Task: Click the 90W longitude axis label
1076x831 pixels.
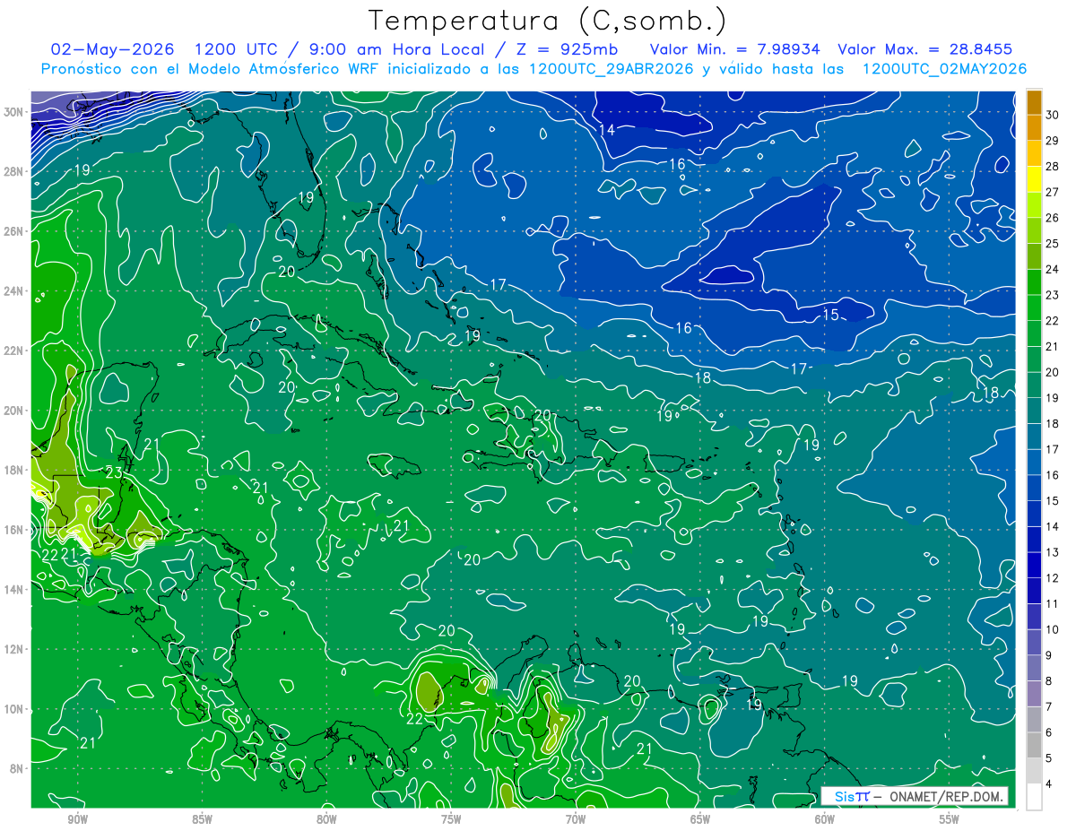Action: pyautogui.click(x=77, y=820)
